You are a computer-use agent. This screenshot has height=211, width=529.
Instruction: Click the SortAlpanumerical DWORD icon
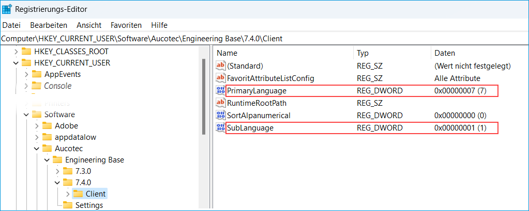point(221,115)
